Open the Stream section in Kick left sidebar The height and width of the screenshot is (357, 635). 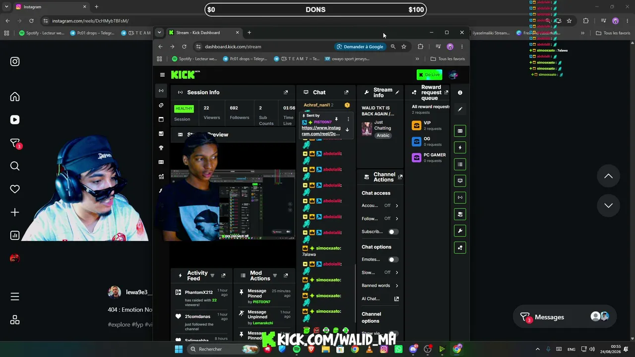coord(161,91)
